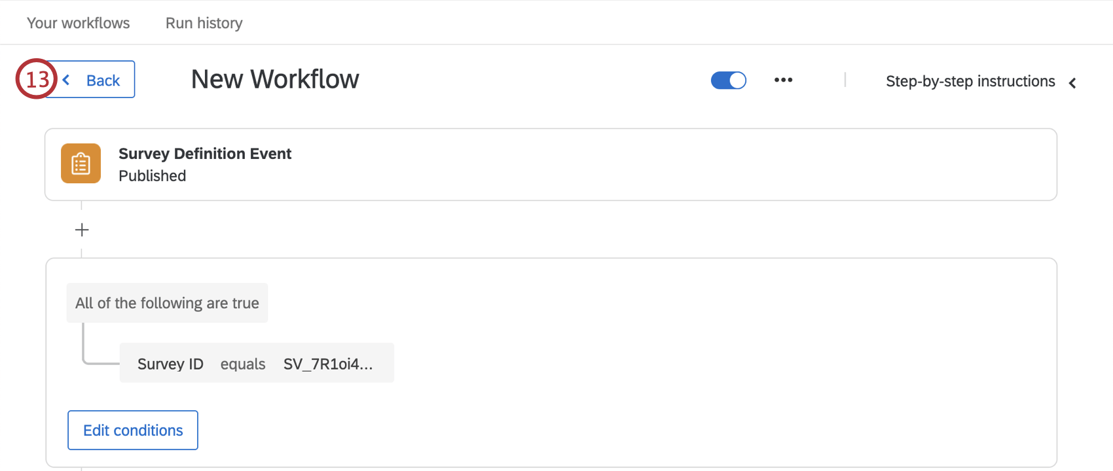This screenshot has width=1113, height=471.
Task: Click the arrow icon inside the Back button
Action: pyautogui.click(x=65, y=79)
